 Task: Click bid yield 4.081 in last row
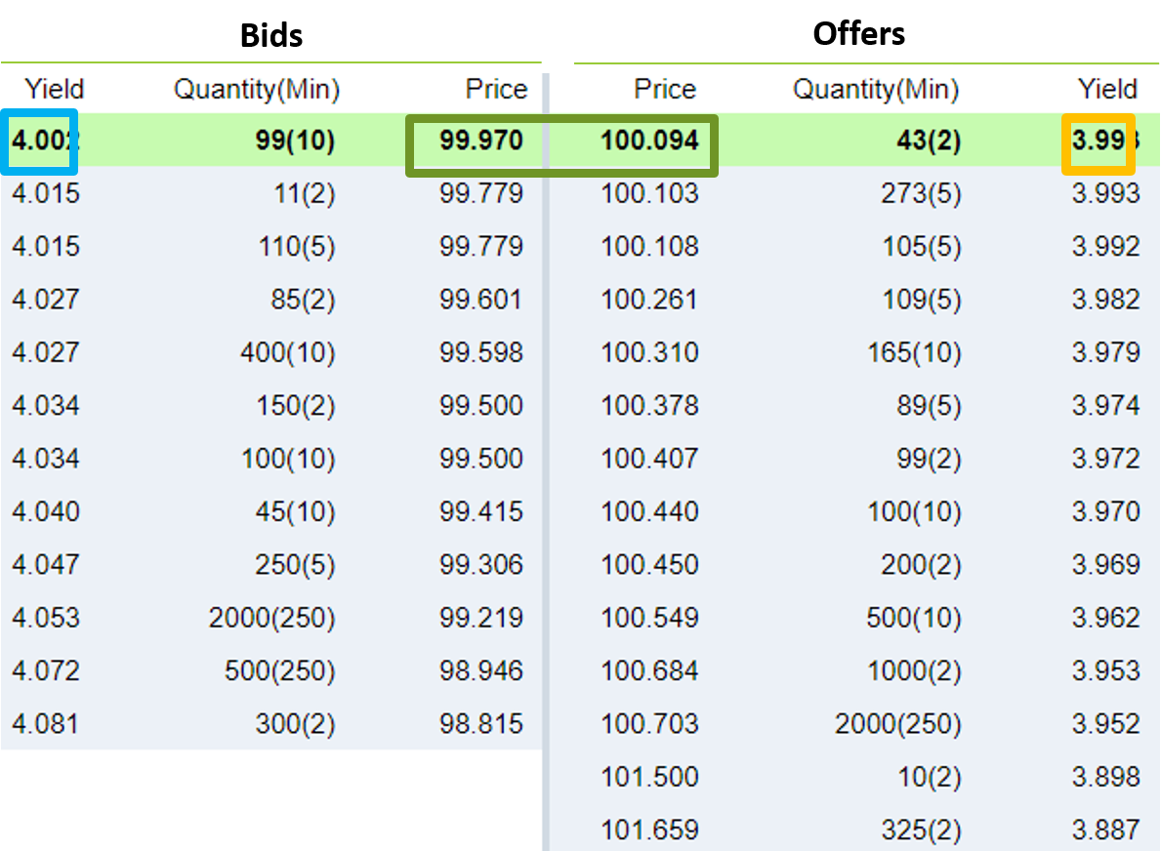coord(45,724)
